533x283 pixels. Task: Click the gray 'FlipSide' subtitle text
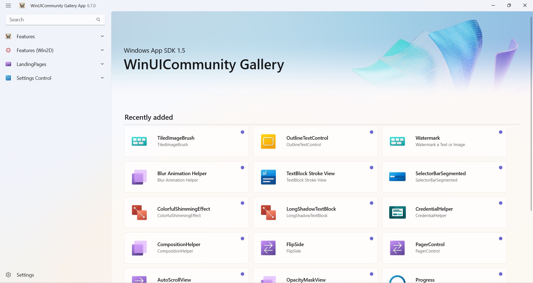tap(294, 251)
